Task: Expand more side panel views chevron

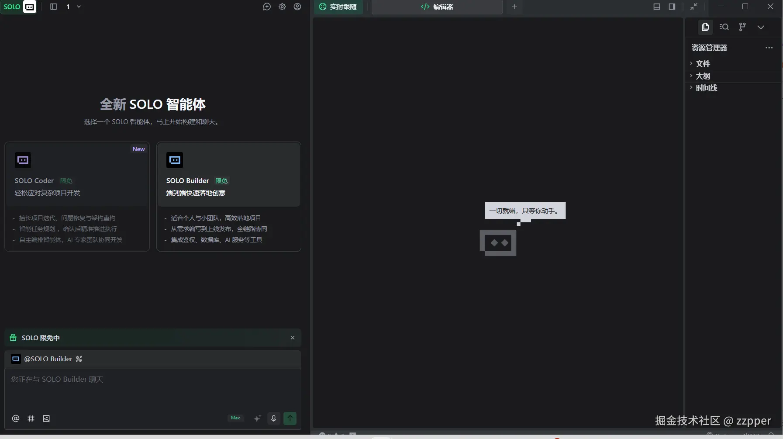Action: coord(761,27)
